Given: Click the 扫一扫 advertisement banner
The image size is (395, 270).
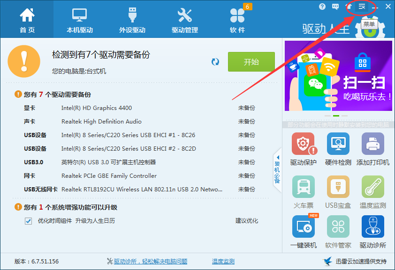Looking at the screenshot, I should (x=338, y=76).
